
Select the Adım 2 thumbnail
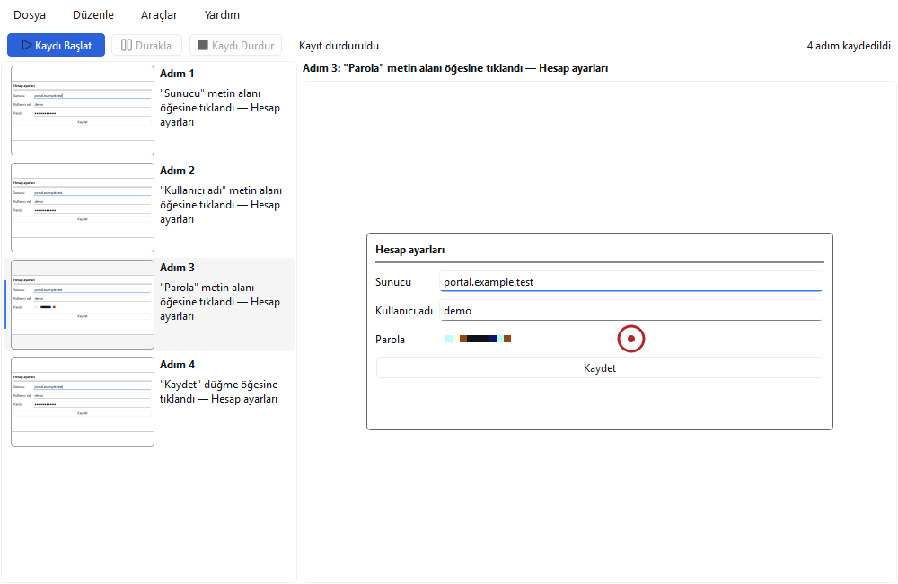(83, 208)
